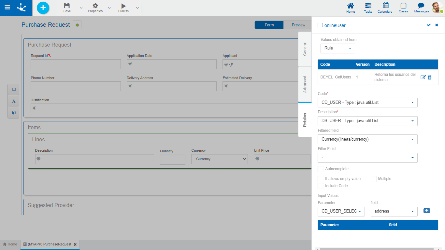
Task: Click the Request Id input field
Action: [76, 64]
